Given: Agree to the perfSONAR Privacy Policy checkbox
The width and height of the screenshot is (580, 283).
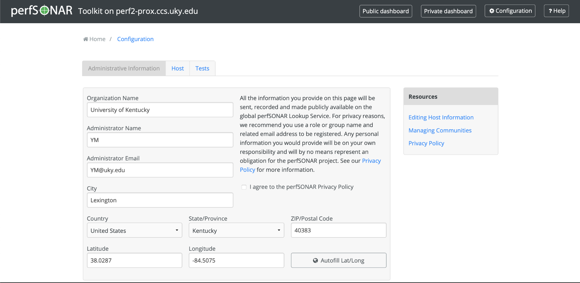Looking at the screenshot, I should click(x=244, y=187).
